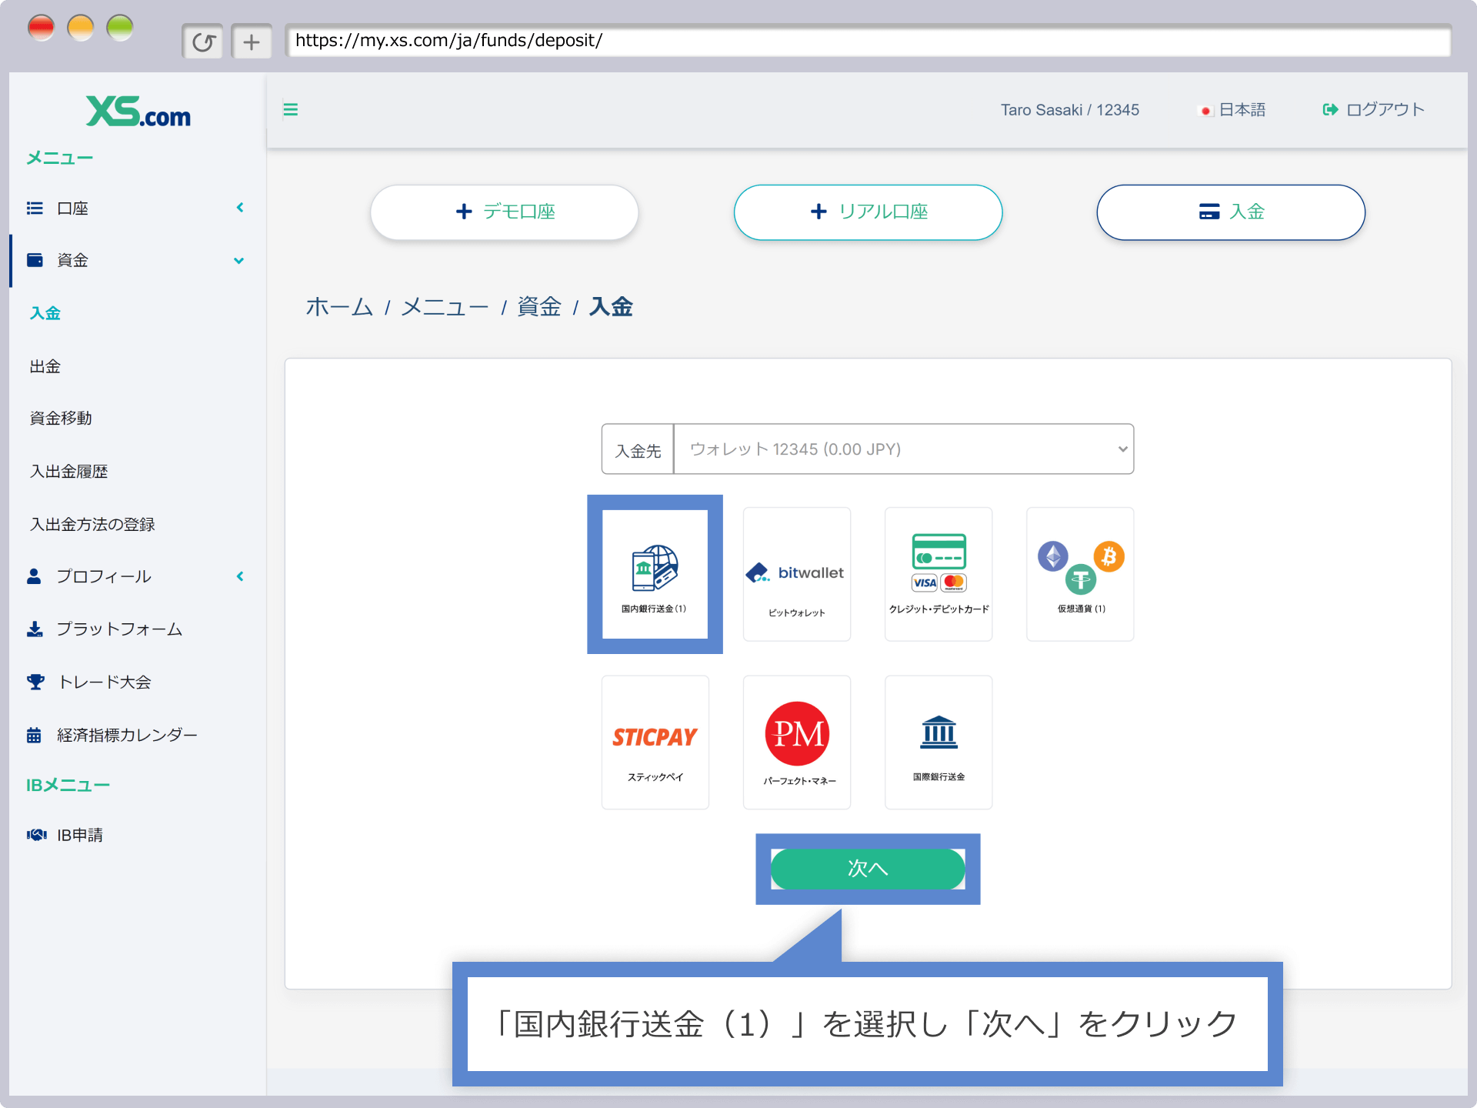Open 資金移動 in the sidebar

click(61, 418)
